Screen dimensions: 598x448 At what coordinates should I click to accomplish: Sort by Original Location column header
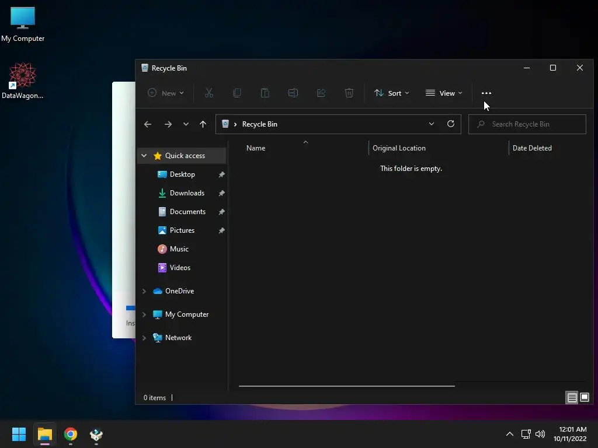[399, 148]
